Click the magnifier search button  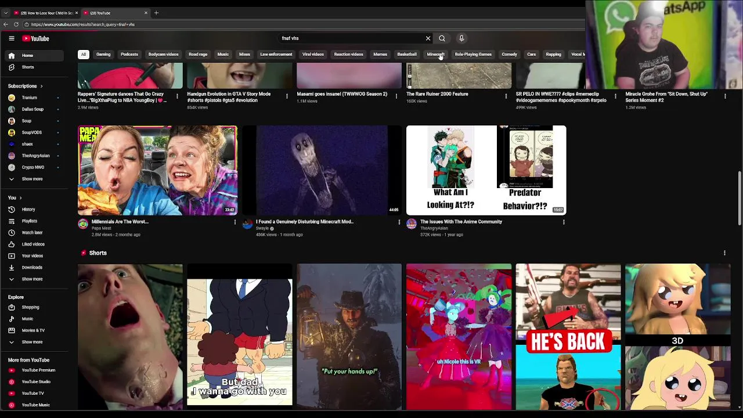pyautogui.click(x=442, y=38)
